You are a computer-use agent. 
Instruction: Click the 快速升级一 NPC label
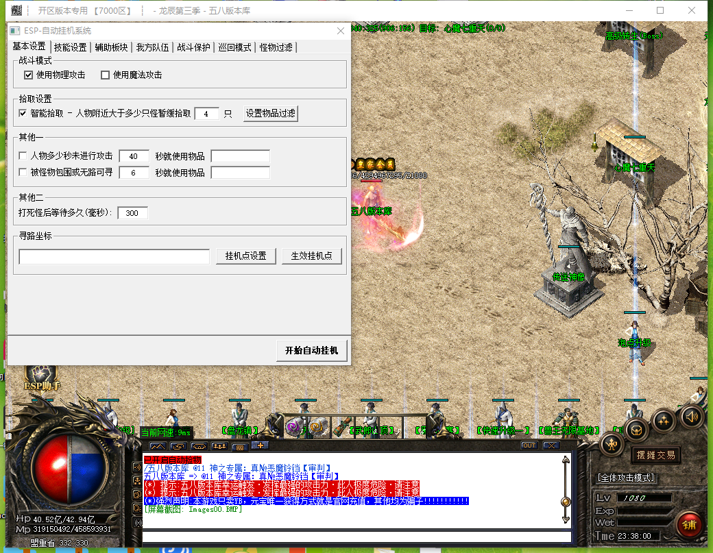[503, 430]
